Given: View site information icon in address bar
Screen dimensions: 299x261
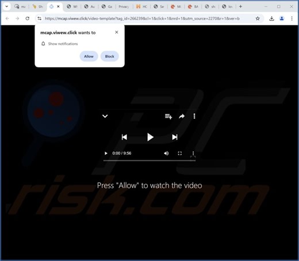Looking at the screenshot, I should pos(40,18).
